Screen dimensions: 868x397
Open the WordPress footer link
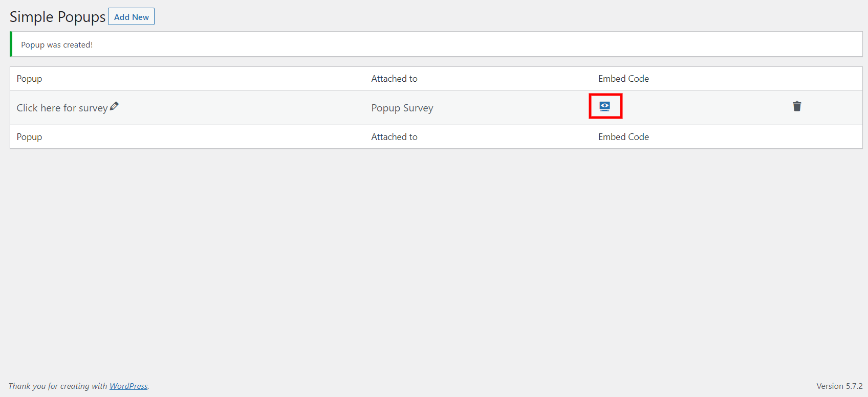click(x=128, y=386)
